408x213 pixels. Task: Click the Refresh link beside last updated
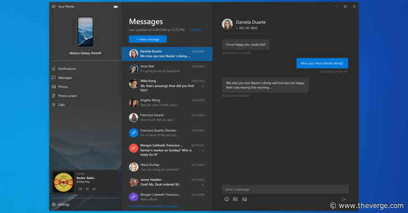pos(196,30)
